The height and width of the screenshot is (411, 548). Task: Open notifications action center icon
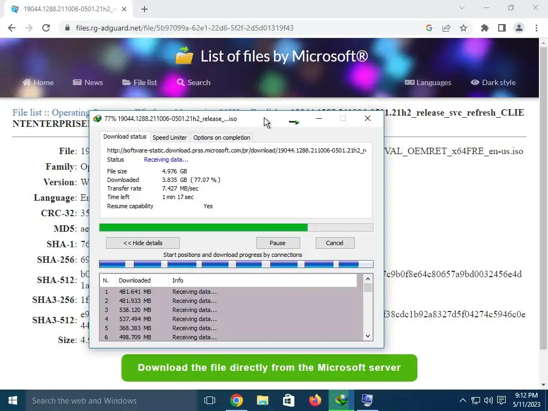(502, 400)
